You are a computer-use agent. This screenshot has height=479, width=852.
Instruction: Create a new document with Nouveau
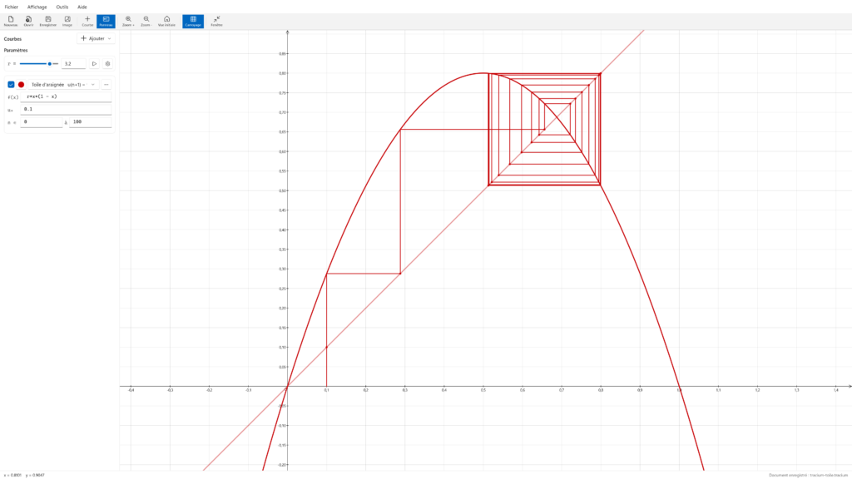point(11,21)
